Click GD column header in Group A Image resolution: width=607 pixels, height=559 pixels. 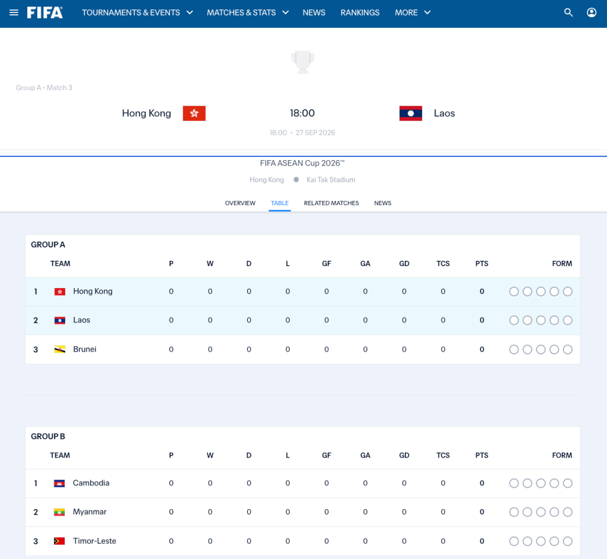[404, 264]
